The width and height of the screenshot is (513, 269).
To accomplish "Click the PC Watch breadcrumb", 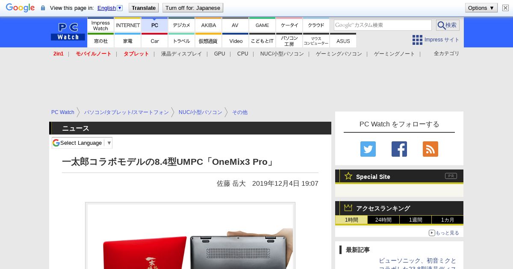I will click(x=63, y=112).
